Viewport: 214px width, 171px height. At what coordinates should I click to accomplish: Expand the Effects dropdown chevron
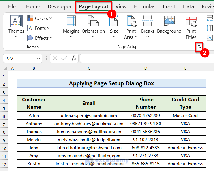pos(51,38)
